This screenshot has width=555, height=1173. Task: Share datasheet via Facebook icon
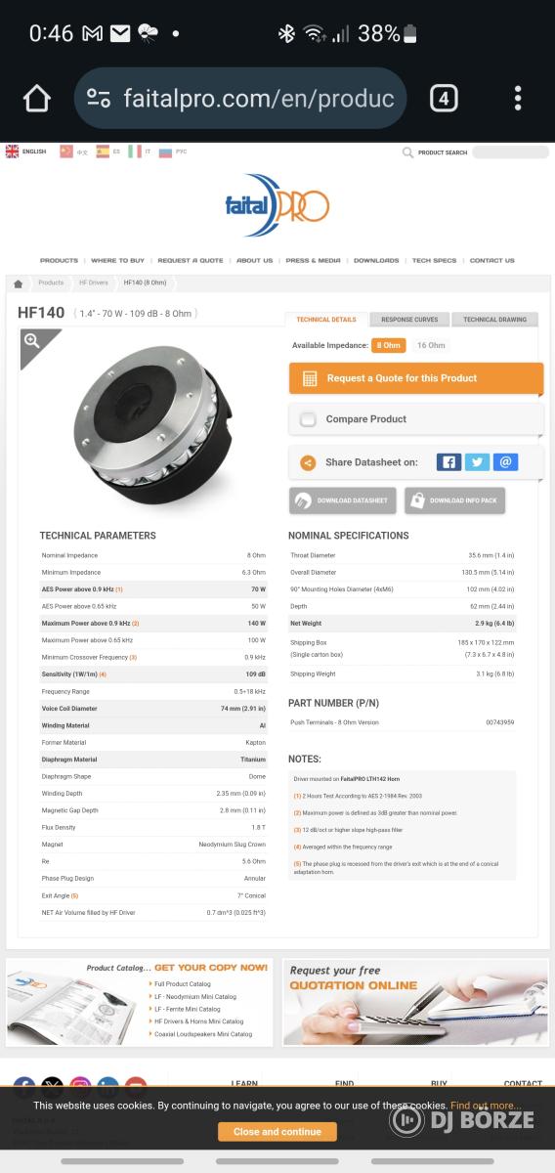point(448,462)
